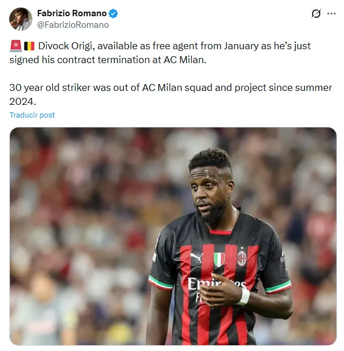Image resolution: width=344 pixels, height=351 pixels.
Task: Click the AC Milan crest on the jersey
Action: [241, 257]
